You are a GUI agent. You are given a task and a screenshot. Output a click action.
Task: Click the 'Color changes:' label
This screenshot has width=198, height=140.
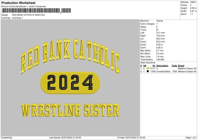148,24
